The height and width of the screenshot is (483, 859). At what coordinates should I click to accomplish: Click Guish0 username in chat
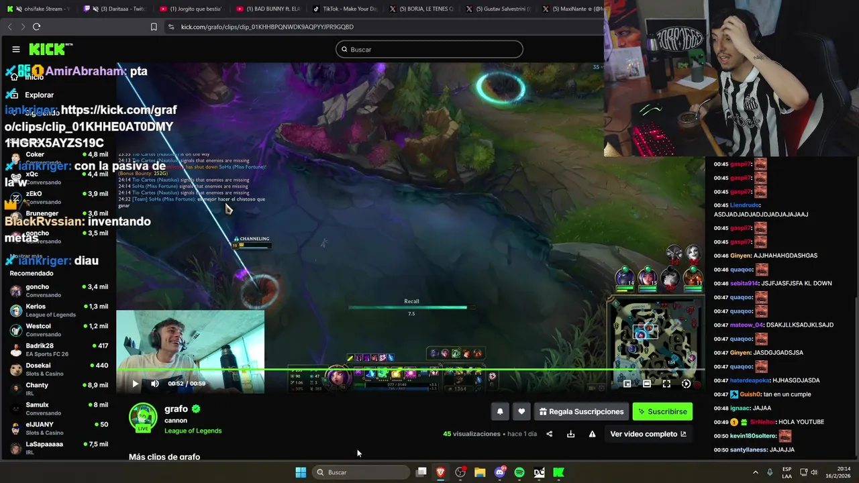click(750, 394)
